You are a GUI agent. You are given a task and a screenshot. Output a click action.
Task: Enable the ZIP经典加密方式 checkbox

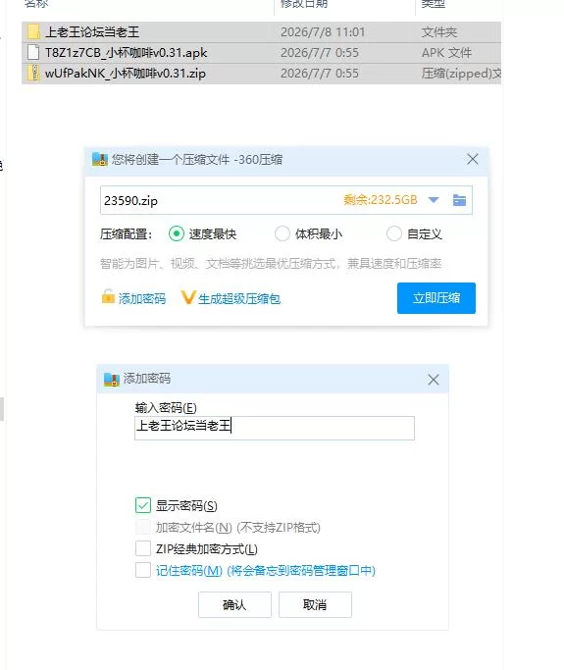tap(143, 548)
